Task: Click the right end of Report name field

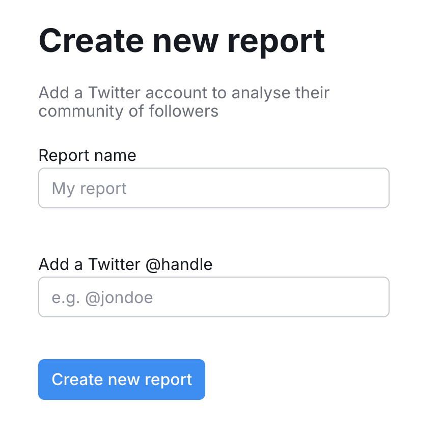Action: pos(377,188)
